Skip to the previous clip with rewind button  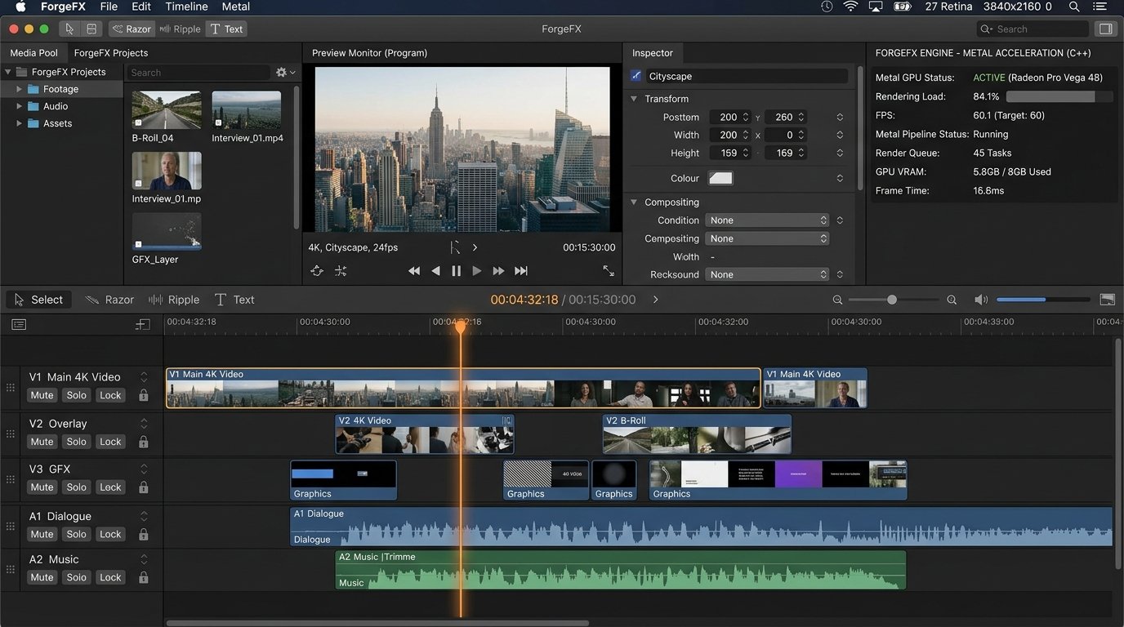[414, 271]
